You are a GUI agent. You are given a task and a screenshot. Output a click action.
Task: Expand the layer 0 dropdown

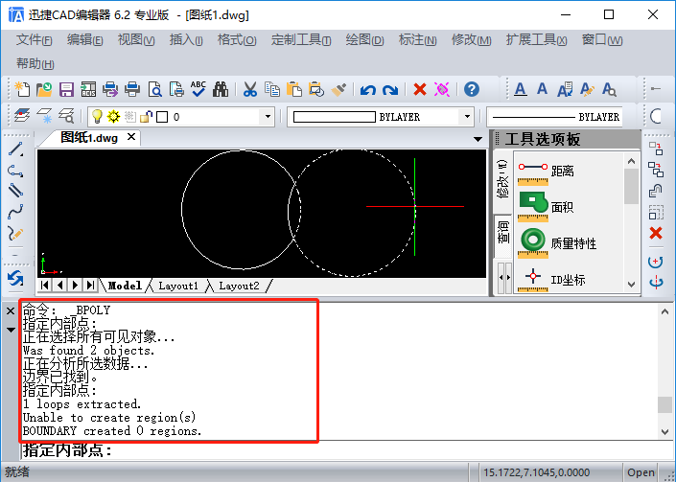pos(268,117)
